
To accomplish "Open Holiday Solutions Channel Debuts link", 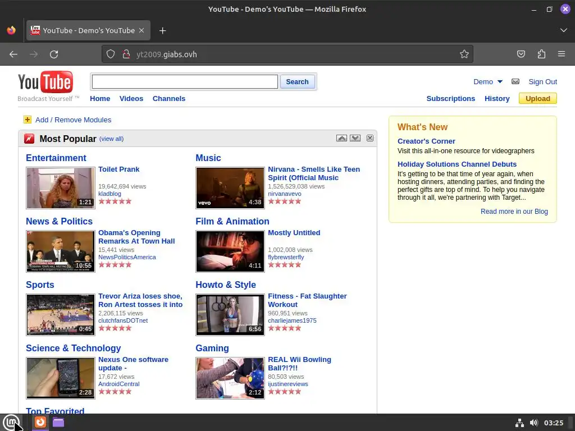I will (x=457, y=164).
